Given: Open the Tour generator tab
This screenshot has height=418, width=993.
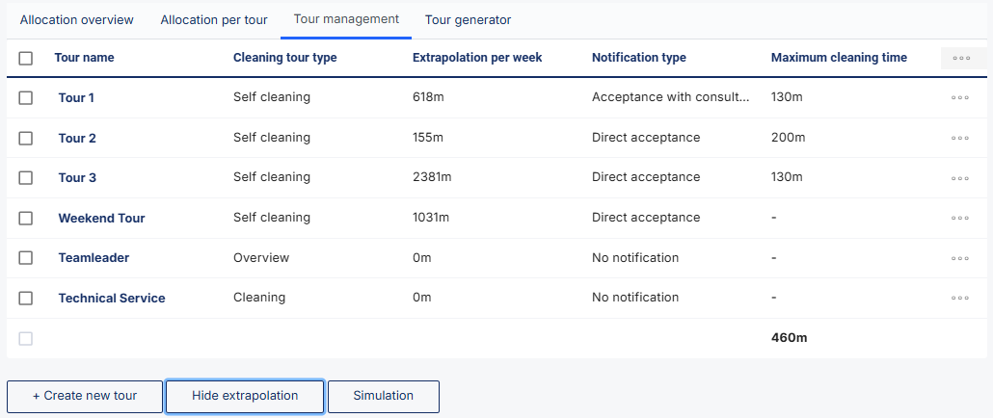Looking at the screenshot, I should pos(468,20).
